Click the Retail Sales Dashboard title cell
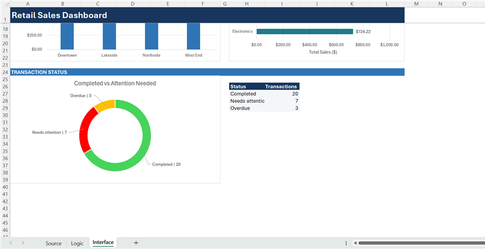The image size is (485, 249). (207, 15)
